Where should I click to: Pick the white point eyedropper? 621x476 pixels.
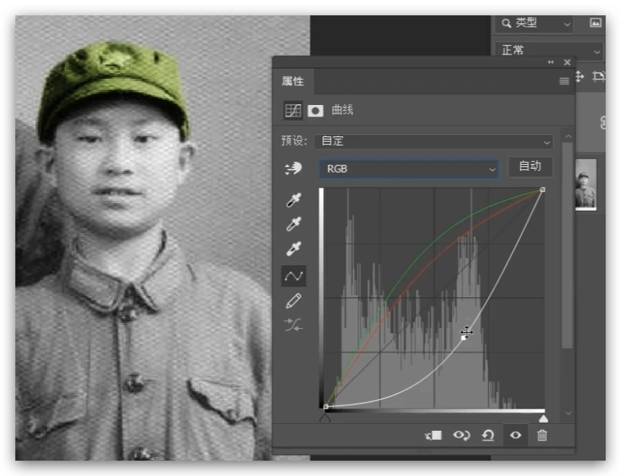[x=293, y=249]
